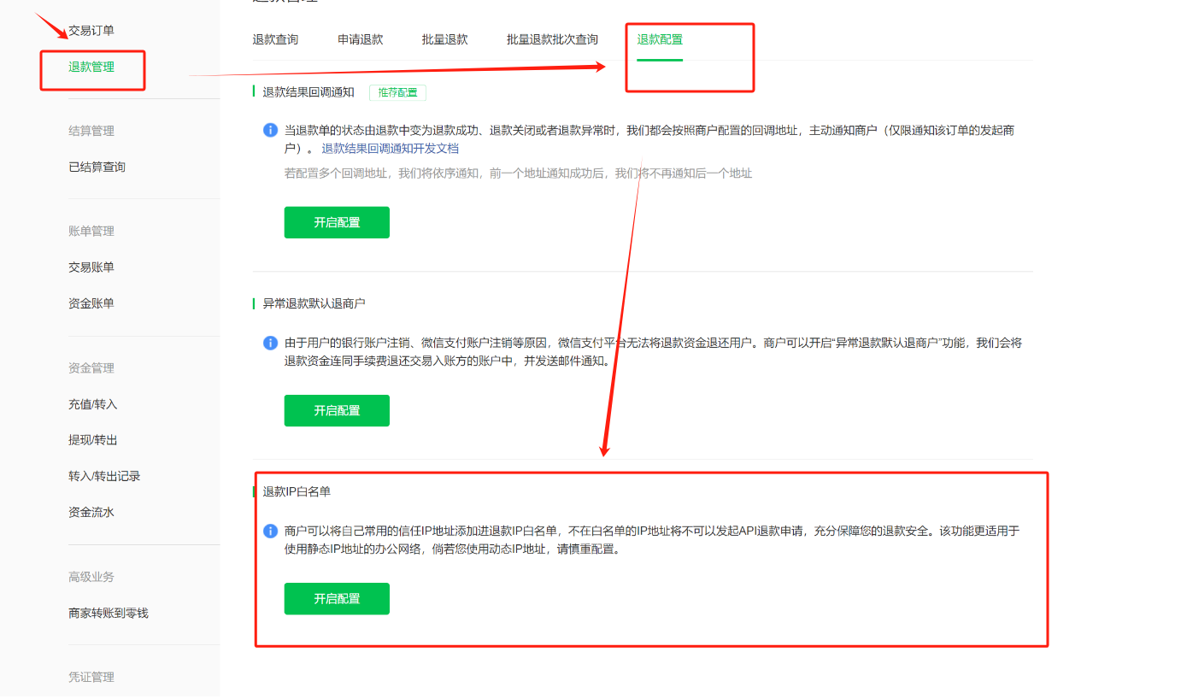Click 资金管理 group label in sidebar
1187x699 pixels.
[91, 368]
